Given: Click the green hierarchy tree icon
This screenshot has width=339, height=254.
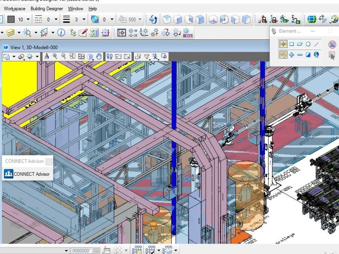Looking at the screenshot, I should coord(73,33).
